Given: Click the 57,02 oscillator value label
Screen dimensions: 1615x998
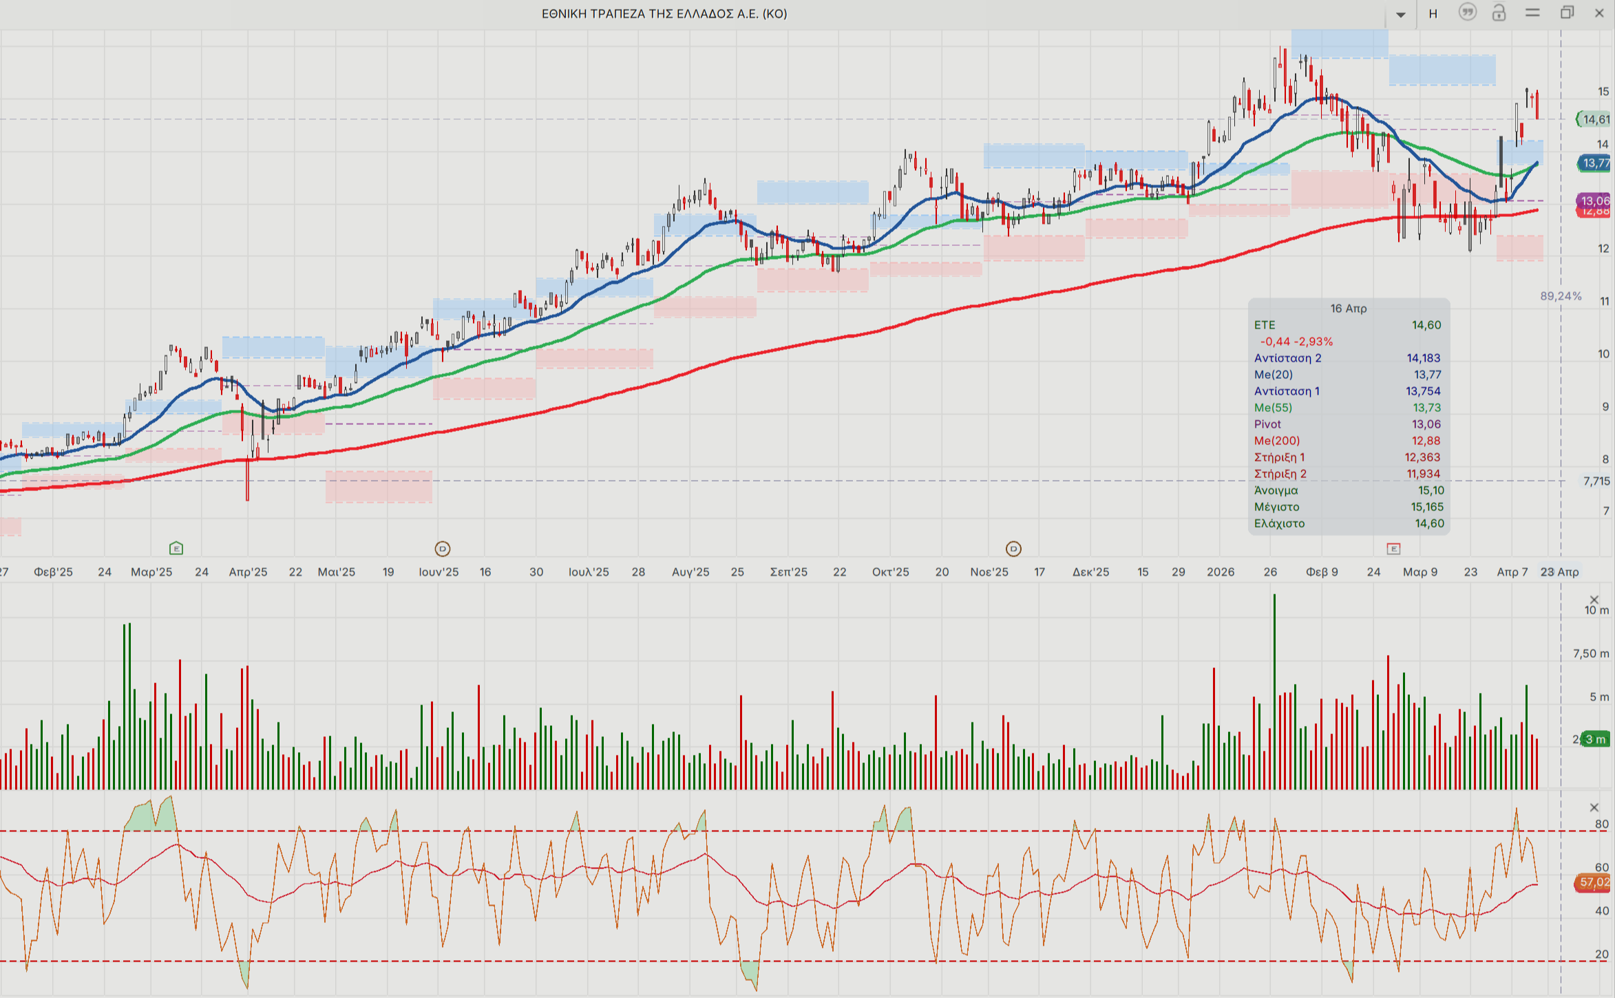Looking at the screenshot, I should pos(1594,882).
